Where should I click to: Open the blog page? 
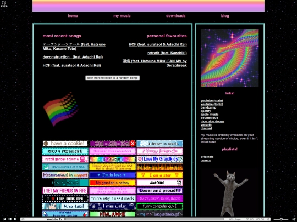pos(225,16)
